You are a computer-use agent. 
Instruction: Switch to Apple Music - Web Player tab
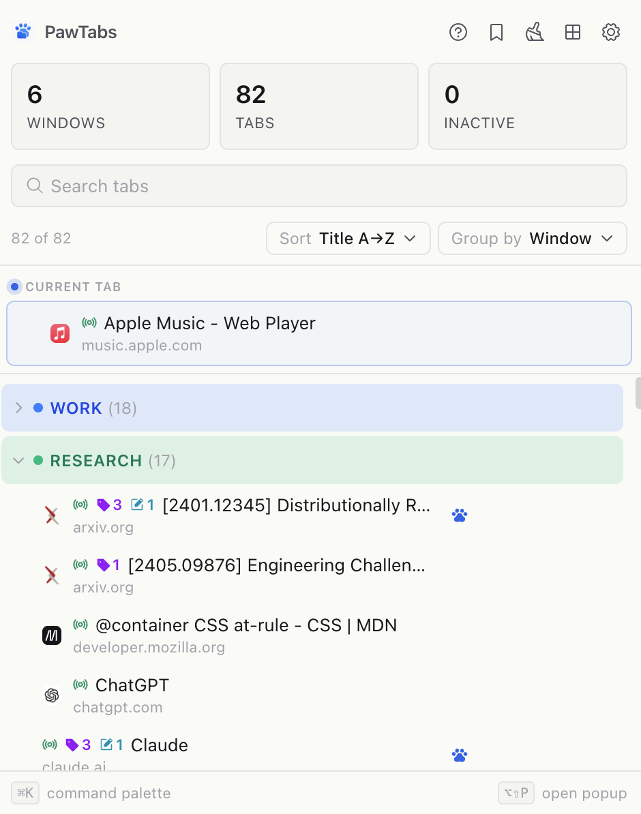319,333
